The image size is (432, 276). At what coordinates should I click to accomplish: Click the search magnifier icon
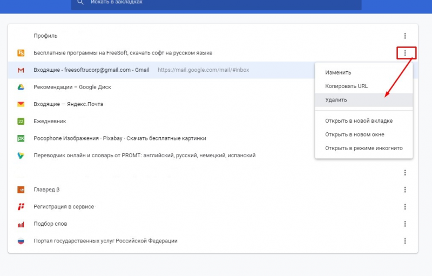pyautogui.click(x=80, y=2)
